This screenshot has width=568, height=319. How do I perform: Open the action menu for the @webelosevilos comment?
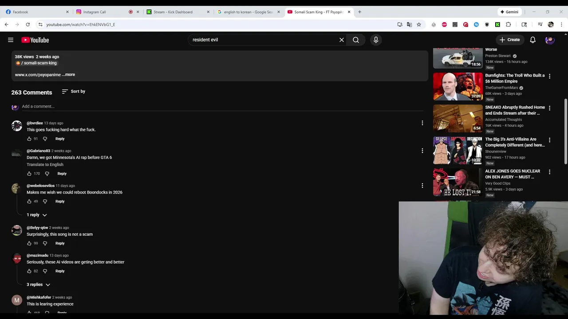click(x=422, y=186)
